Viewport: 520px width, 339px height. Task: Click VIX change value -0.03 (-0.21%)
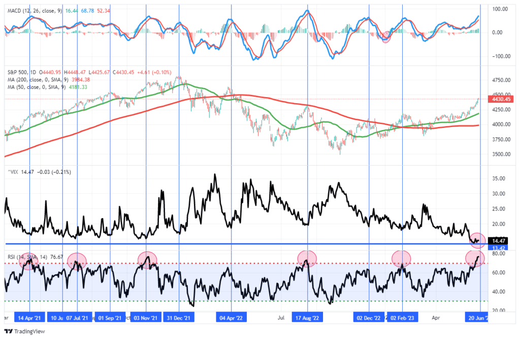tap(54, 172)
